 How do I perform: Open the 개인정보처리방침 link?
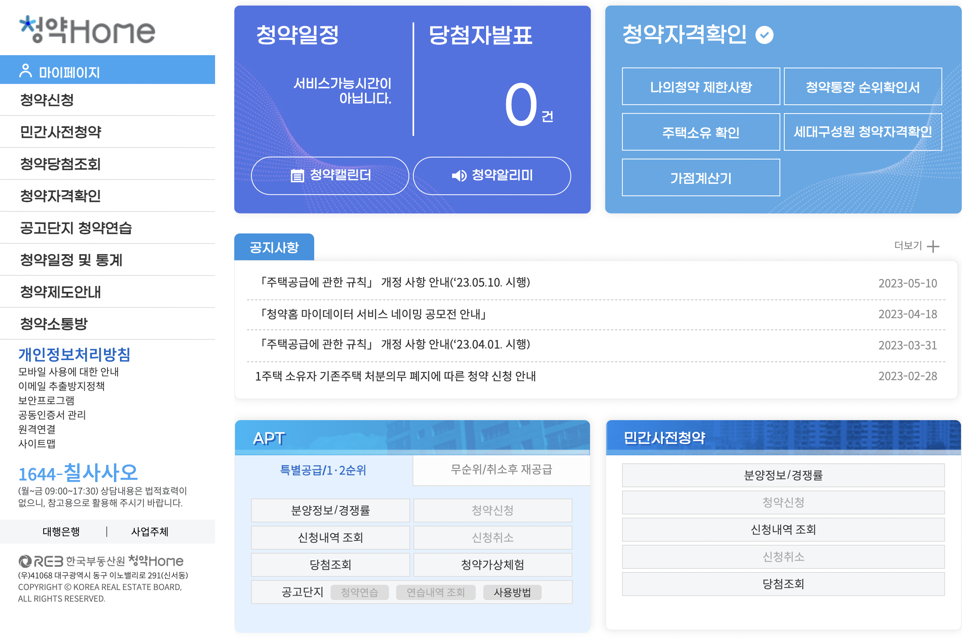pyautogui.click(x=74, y=355)
